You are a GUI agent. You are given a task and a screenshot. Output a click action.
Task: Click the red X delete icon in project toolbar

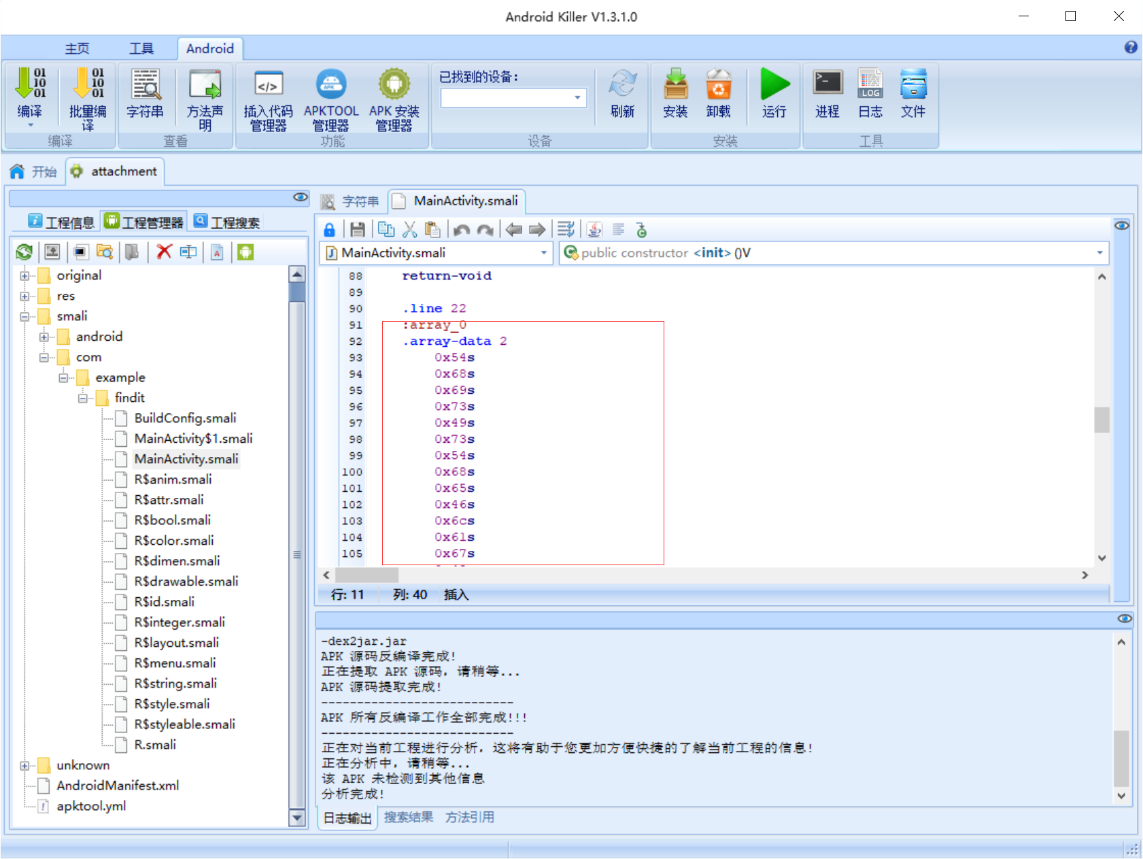(x=164, y=252)
